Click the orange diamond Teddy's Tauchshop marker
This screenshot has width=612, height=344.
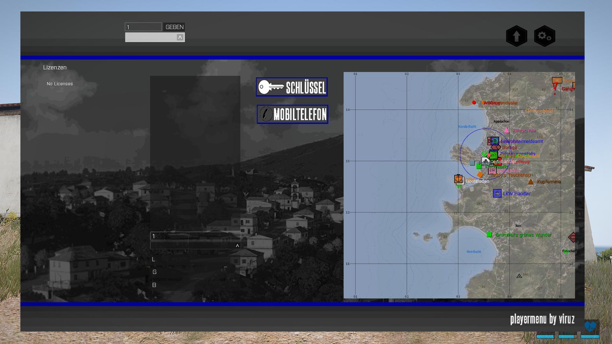coord(480,175)
